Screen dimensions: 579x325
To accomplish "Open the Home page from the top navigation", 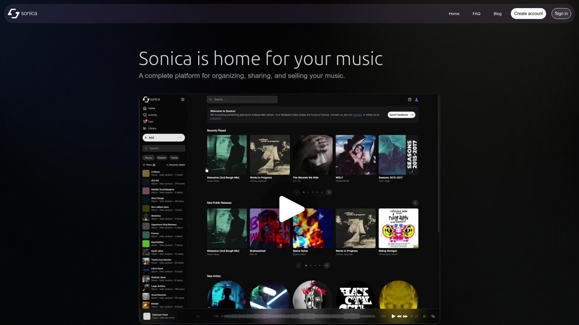I will [x=454, y=14].
